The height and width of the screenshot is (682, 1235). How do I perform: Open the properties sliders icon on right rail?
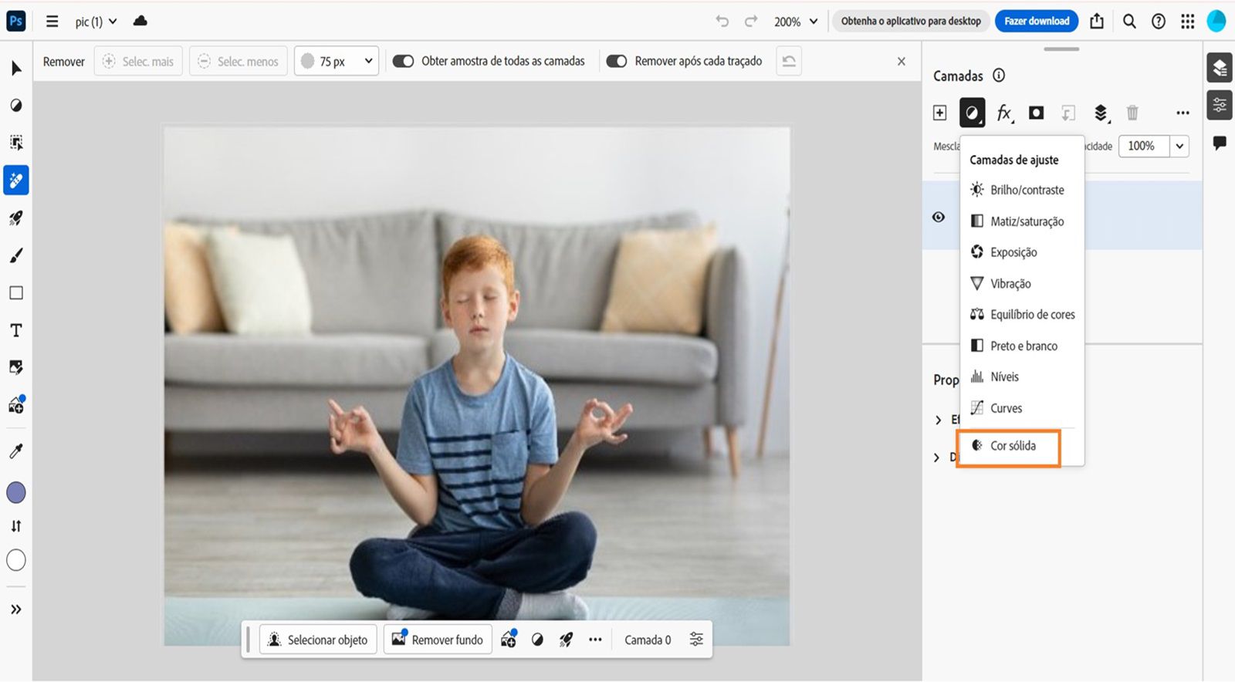[1220, 105]
